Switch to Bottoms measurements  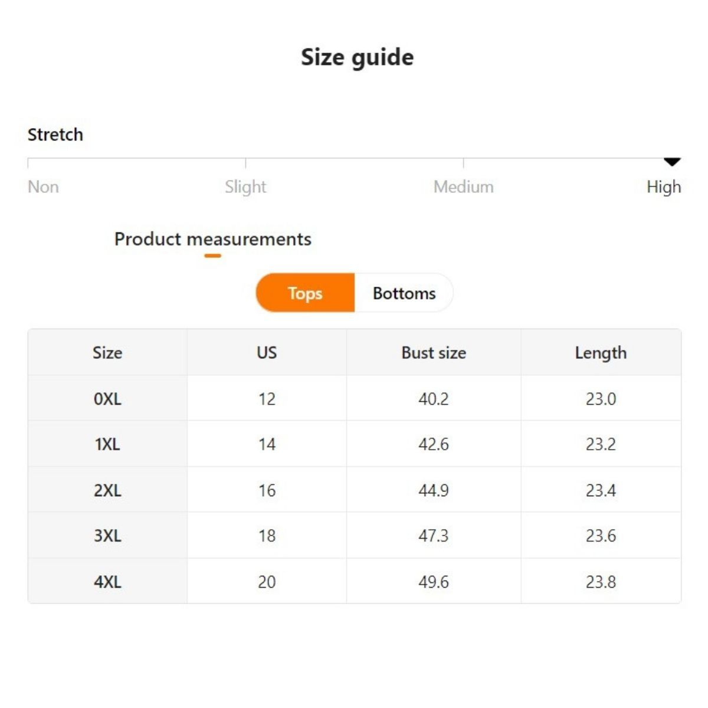(404, 293)
